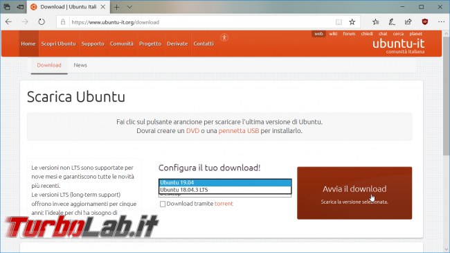Open the Progetto menu

click(x=150, y=44)
